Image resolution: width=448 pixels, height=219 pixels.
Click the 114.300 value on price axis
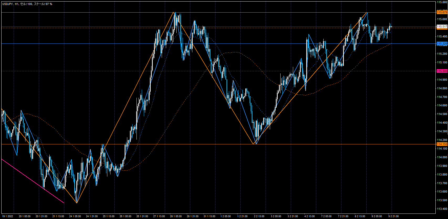click(x=442, y=131)
